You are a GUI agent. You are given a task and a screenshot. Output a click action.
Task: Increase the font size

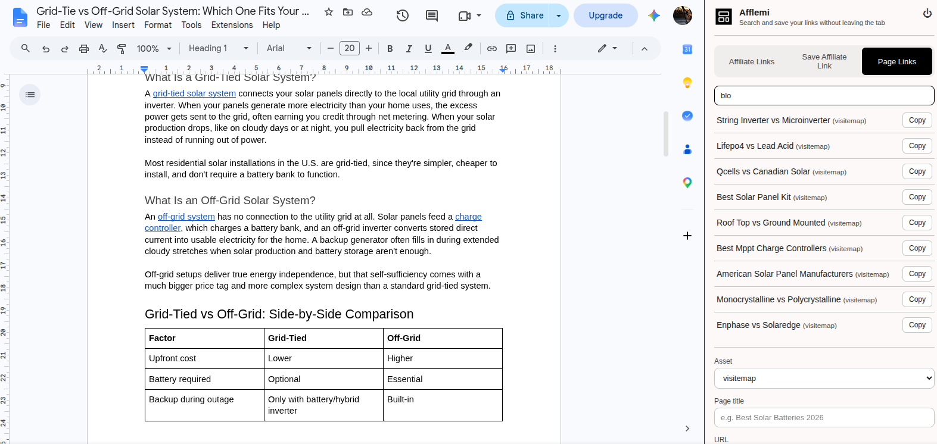[369, 48]
